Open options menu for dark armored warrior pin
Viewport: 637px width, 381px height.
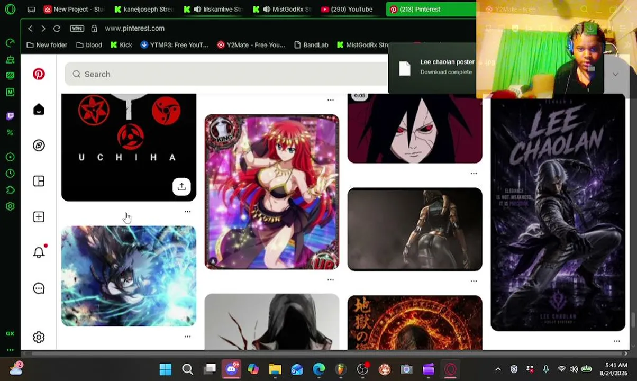(474, 282)
